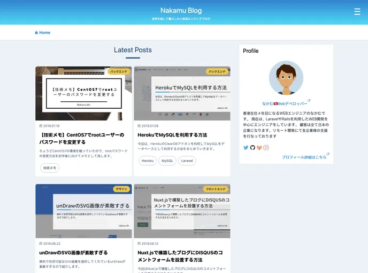This screenshot has width=368, height=273.
Task: Open the hamburger menu icon
Action: point(357,11)
